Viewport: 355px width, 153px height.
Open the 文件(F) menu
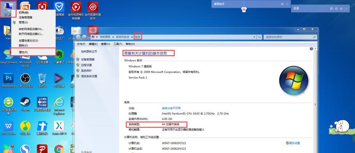[x=81, y=44]
